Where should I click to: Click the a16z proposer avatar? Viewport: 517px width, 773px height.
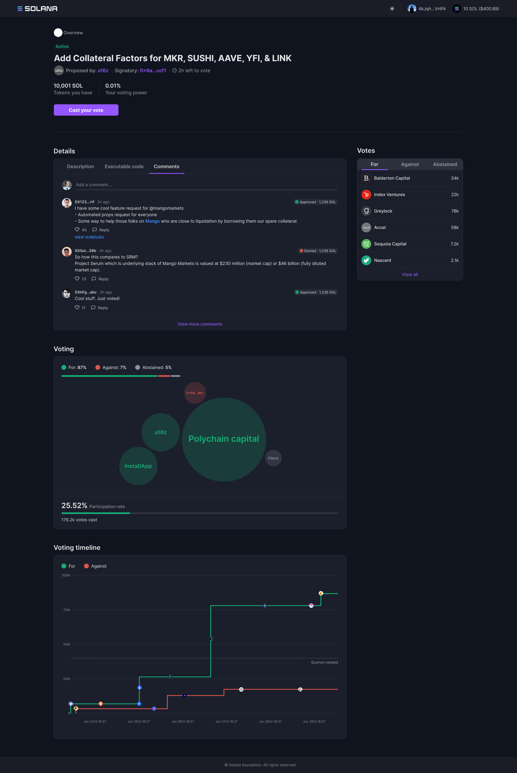(59, 70)
